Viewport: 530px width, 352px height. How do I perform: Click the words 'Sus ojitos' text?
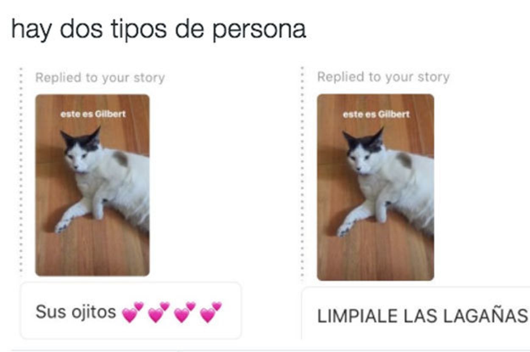click(x=76, y=312)
